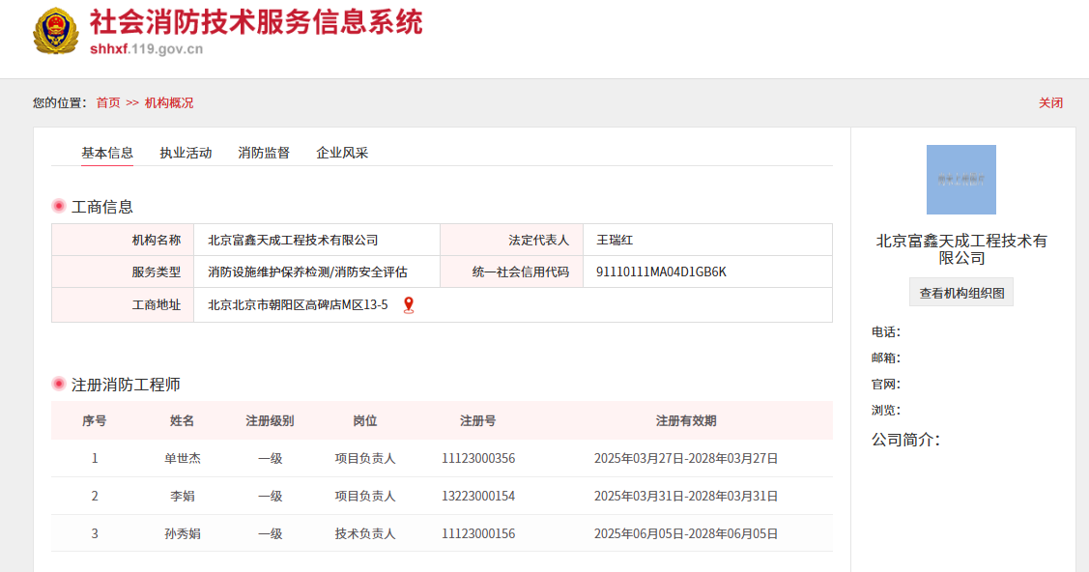Switch to the 执业活动 tab
Screen dimensions: 1089x572
point(184,152)
